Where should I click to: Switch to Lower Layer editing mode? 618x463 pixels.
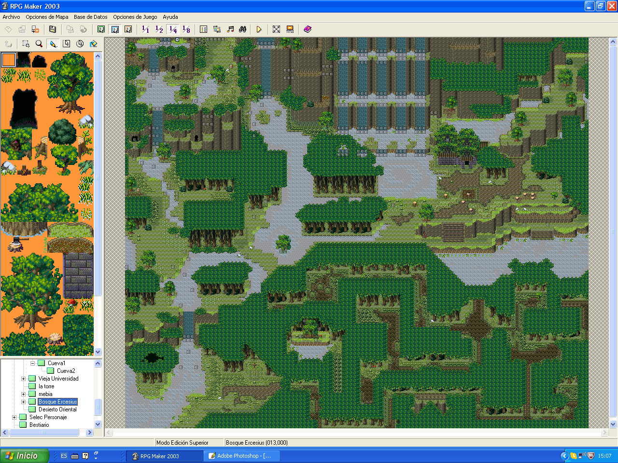click(x=101, y=29)
